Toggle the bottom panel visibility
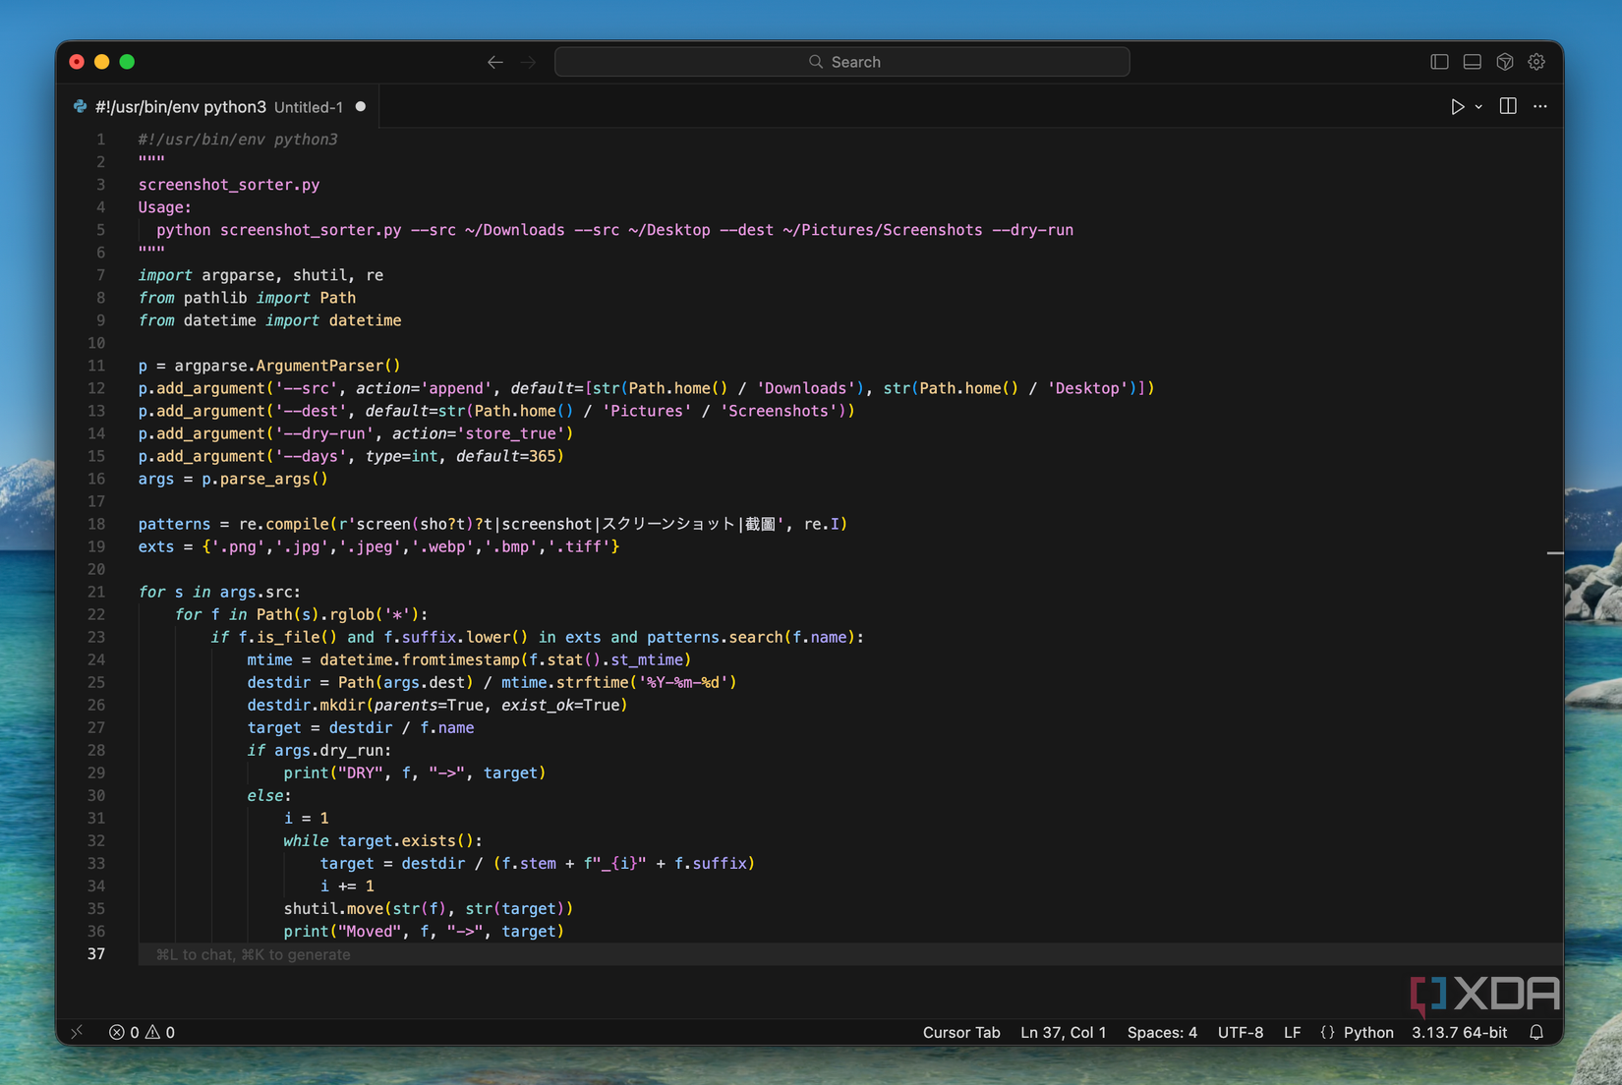This screenshot has height=1085, width=1622. click(x=1472, y=62)
